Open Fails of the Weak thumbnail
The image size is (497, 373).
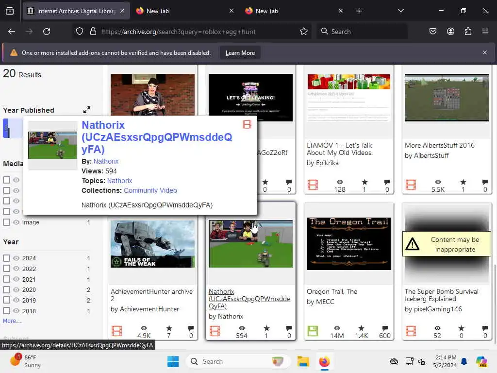tap(152, 244)
